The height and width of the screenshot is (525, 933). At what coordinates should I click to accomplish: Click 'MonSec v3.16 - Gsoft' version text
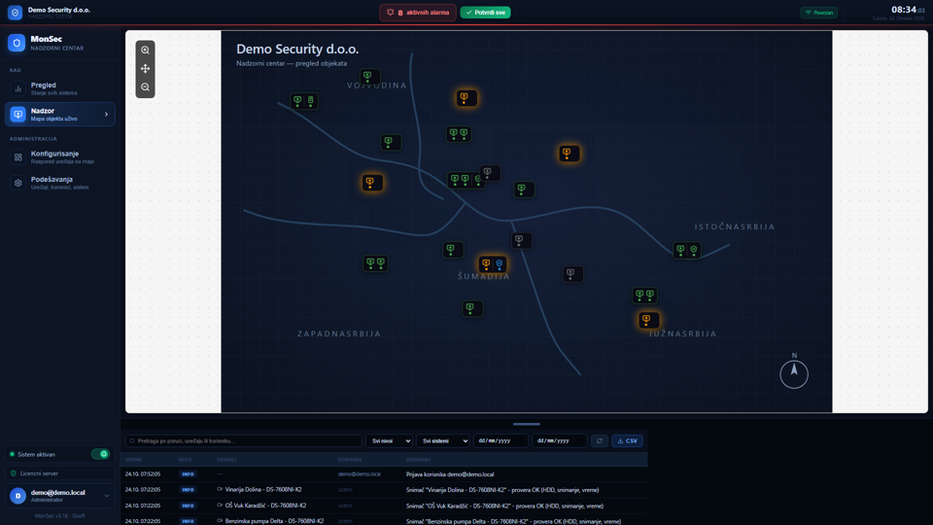59,516
